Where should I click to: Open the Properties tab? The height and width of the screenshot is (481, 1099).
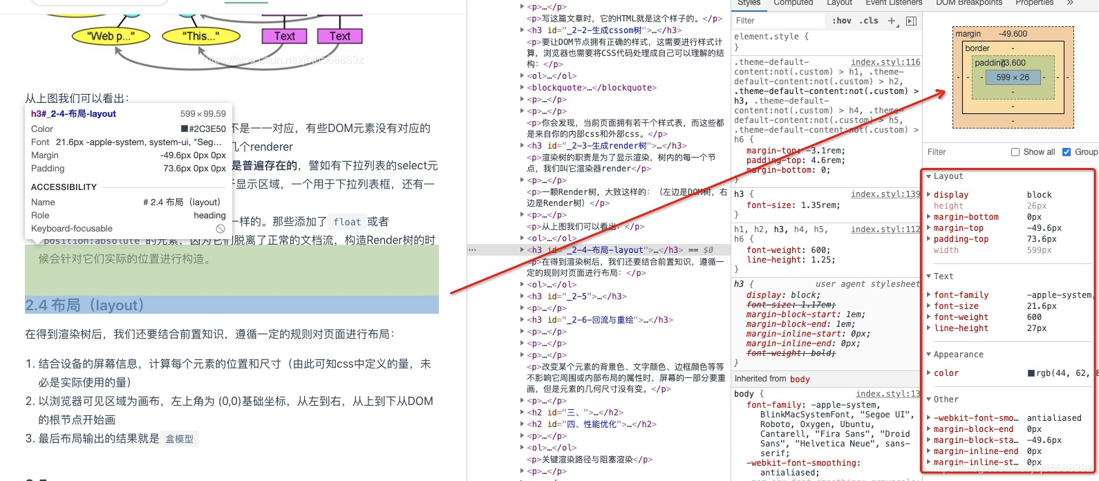point(1035,3)
